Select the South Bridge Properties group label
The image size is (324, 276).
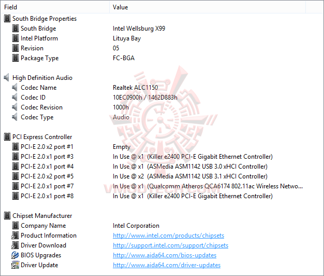(x=45, y=19)
